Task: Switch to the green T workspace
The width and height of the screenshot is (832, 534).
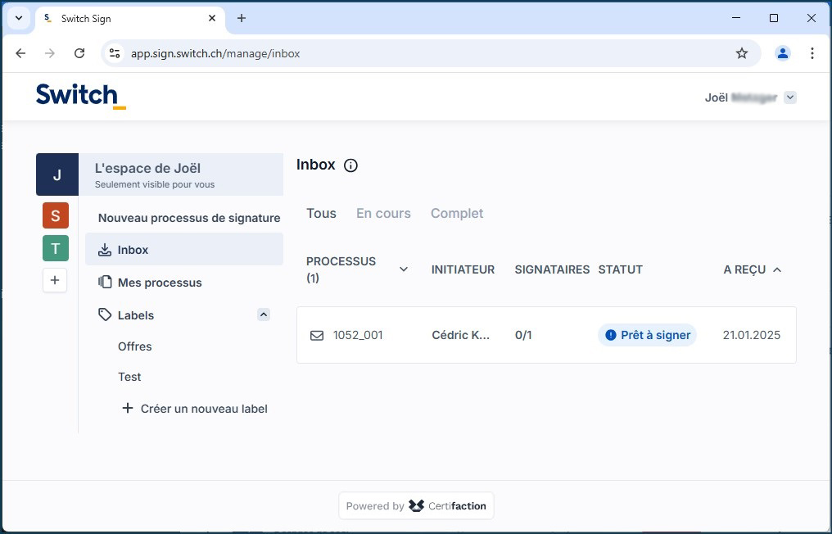Action: pyautogui.click(x=56, y=248)
